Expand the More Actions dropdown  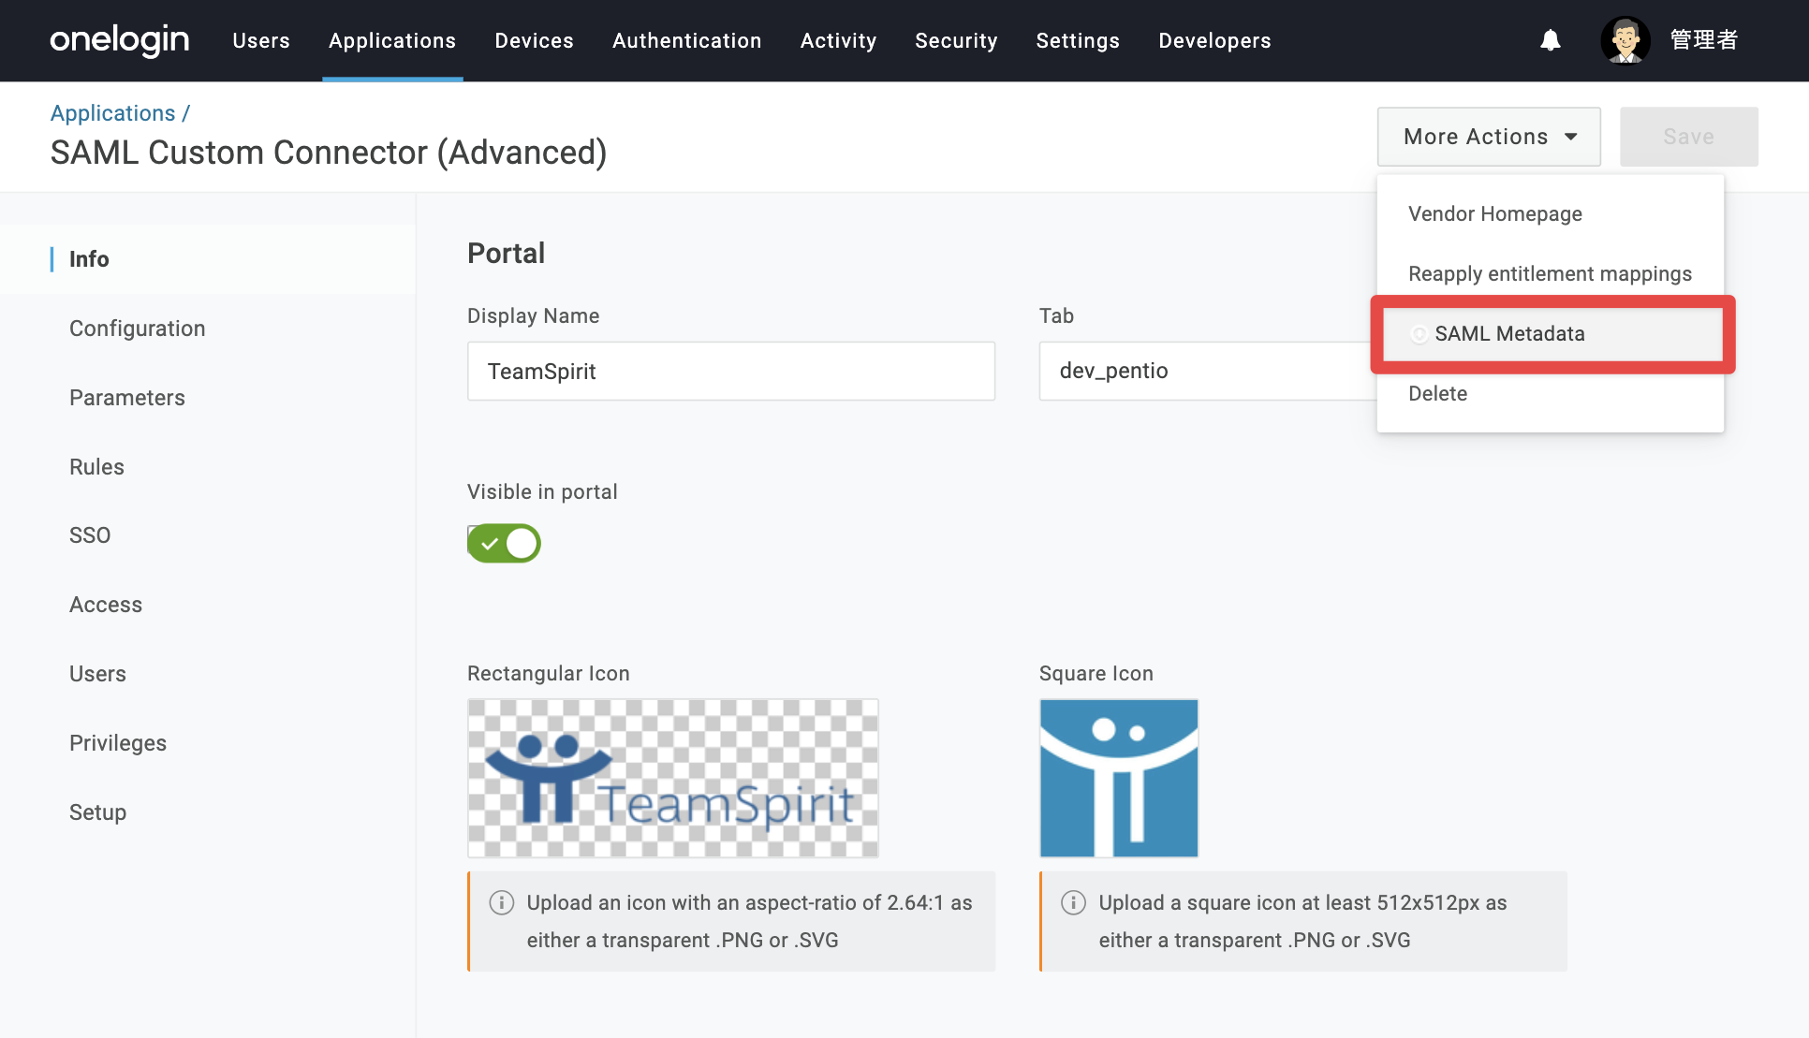coord(1489,137)
